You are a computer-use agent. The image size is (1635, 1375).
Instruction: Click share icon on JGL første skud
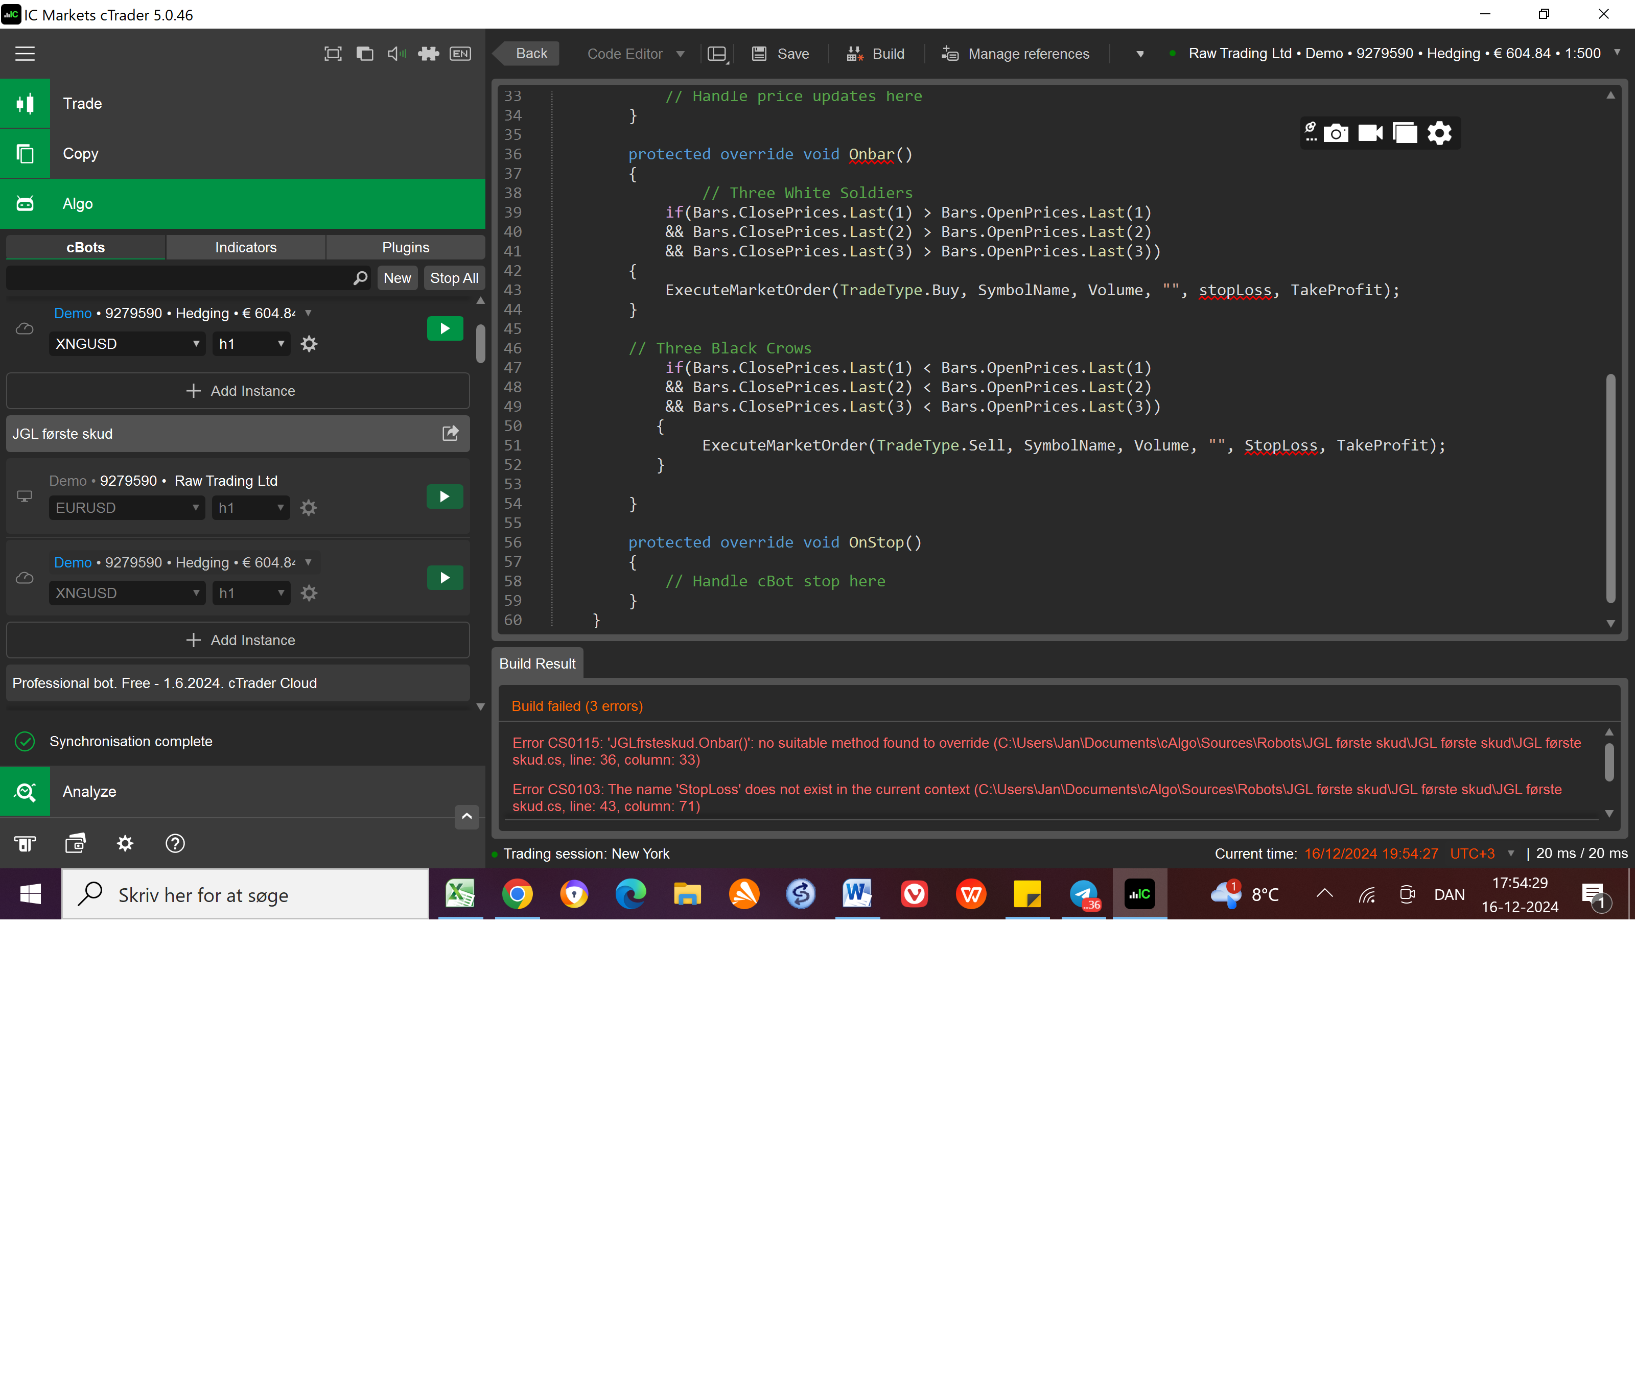451,433
